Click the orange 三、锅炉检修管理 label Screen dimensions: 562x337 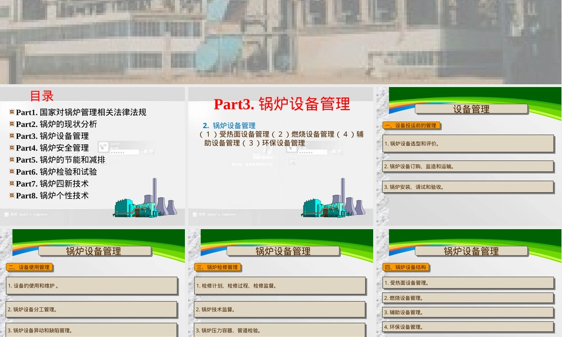tap(218, 267)
